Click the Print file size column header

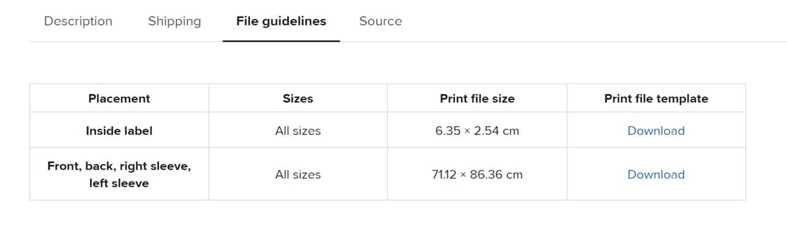(477, 99)
